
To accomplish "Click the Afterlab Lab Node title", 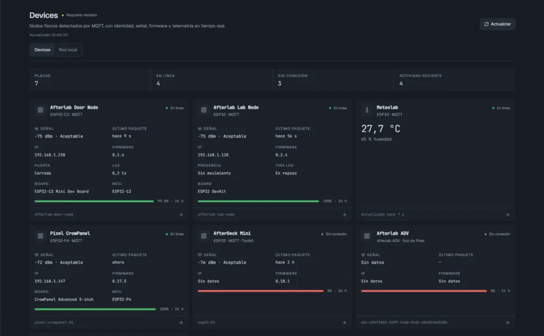I will point(235,108).
